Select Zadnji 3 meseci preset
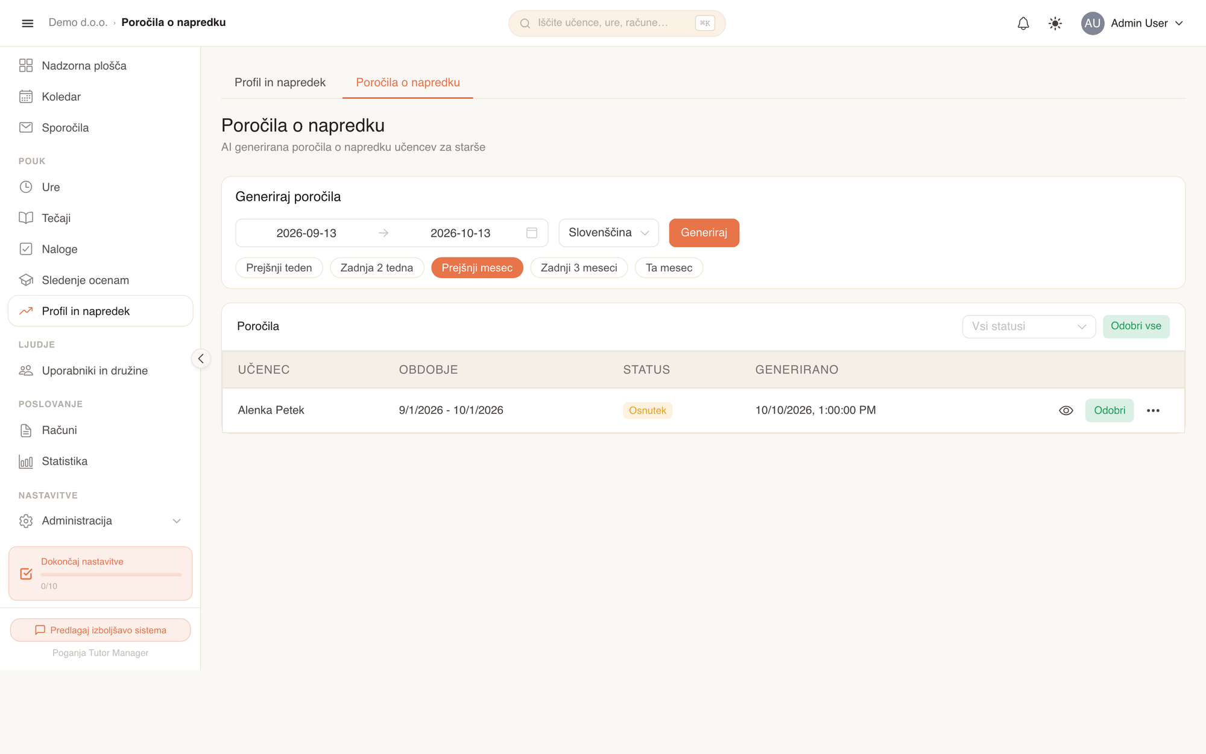 click(x=579, y=268)
